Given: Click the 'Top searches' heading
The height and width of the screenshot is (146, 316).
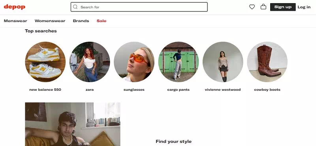Looking at the screenshot, I should tap(41, 31).
